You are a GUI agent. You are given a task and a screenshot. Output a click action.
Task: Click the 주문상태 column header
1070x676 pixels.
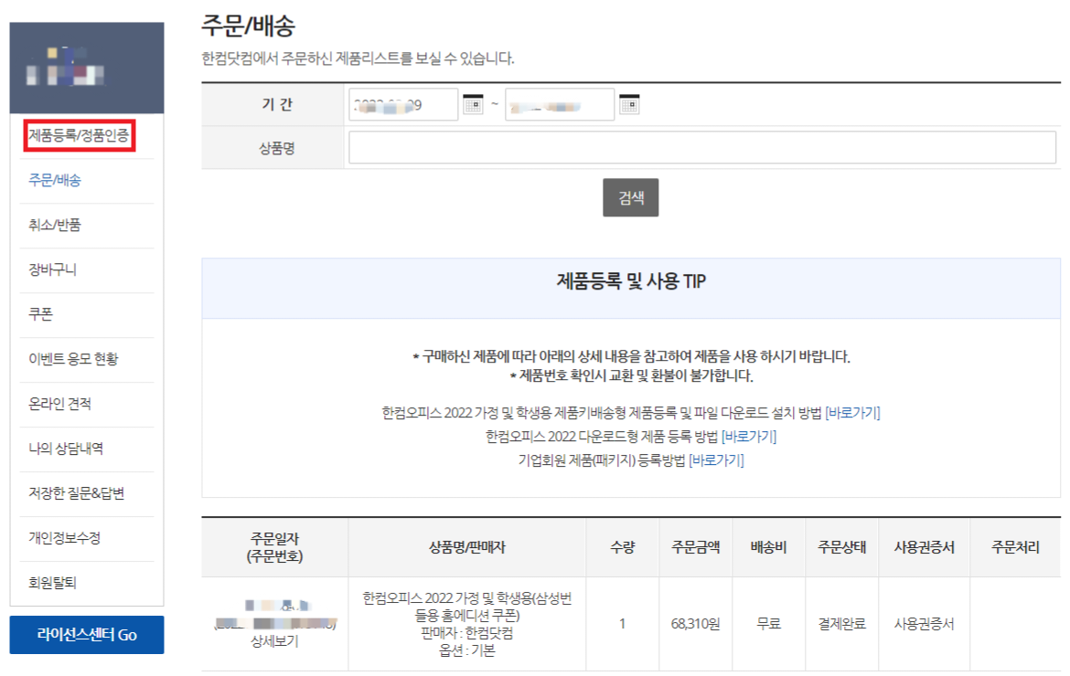click(x=841, y=547)
